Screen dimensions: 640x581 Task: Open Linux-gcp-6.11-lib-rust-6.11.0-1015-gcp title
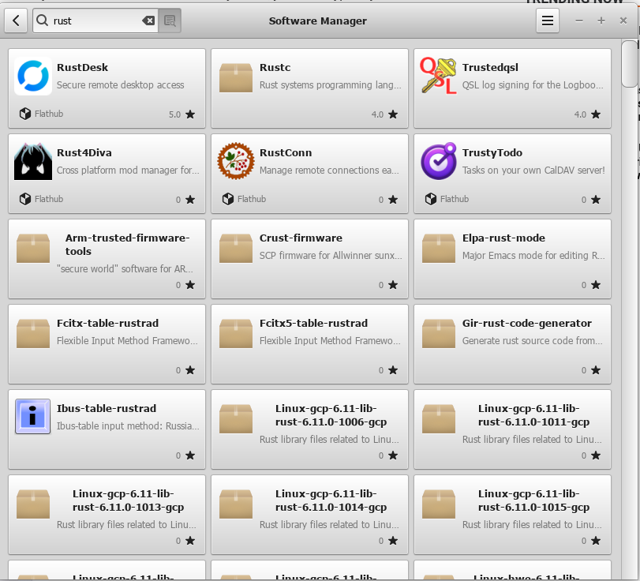pos(533,500)
